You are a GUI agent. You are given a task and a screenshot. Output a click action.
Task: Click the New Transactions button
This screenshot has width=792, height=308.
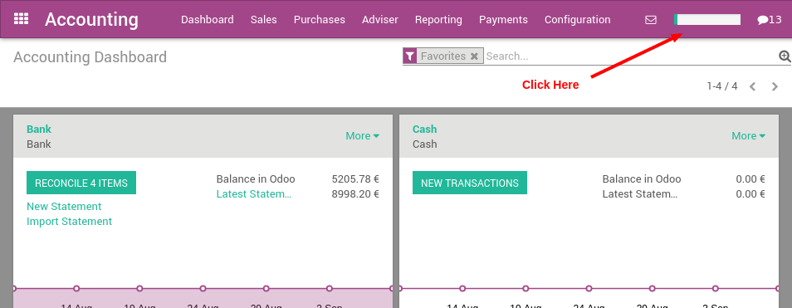(x=470, y=183)
